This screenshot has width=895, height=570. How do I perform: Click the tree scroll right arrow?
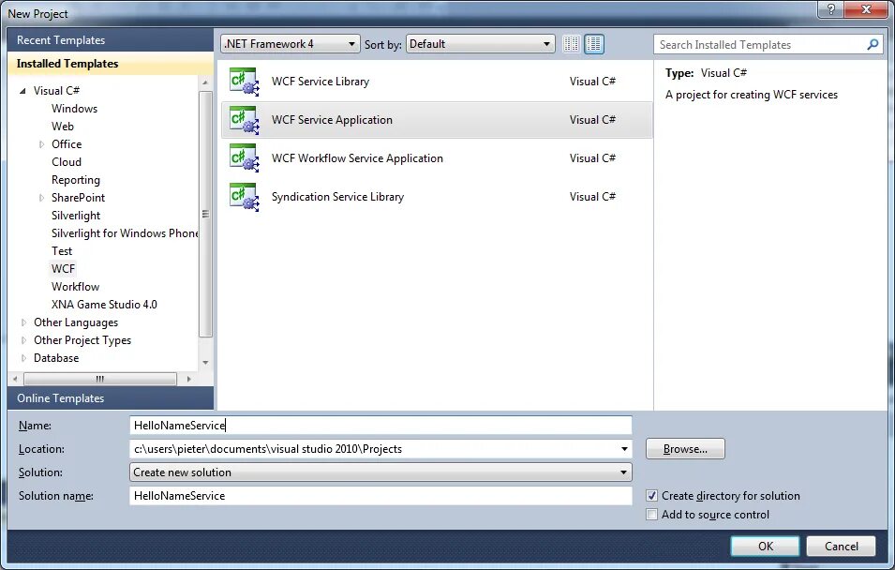[x=189, y=379]
